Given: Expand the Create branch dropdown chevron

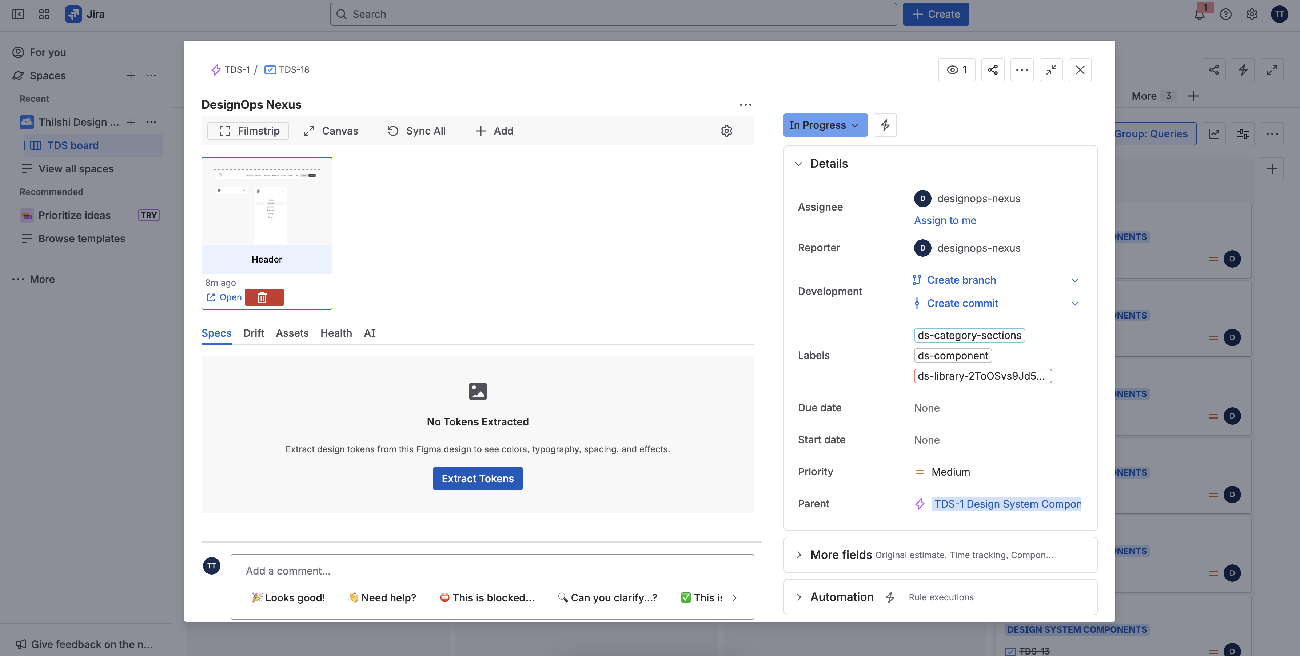Looking at the screenshot, I should [1074, 280].
